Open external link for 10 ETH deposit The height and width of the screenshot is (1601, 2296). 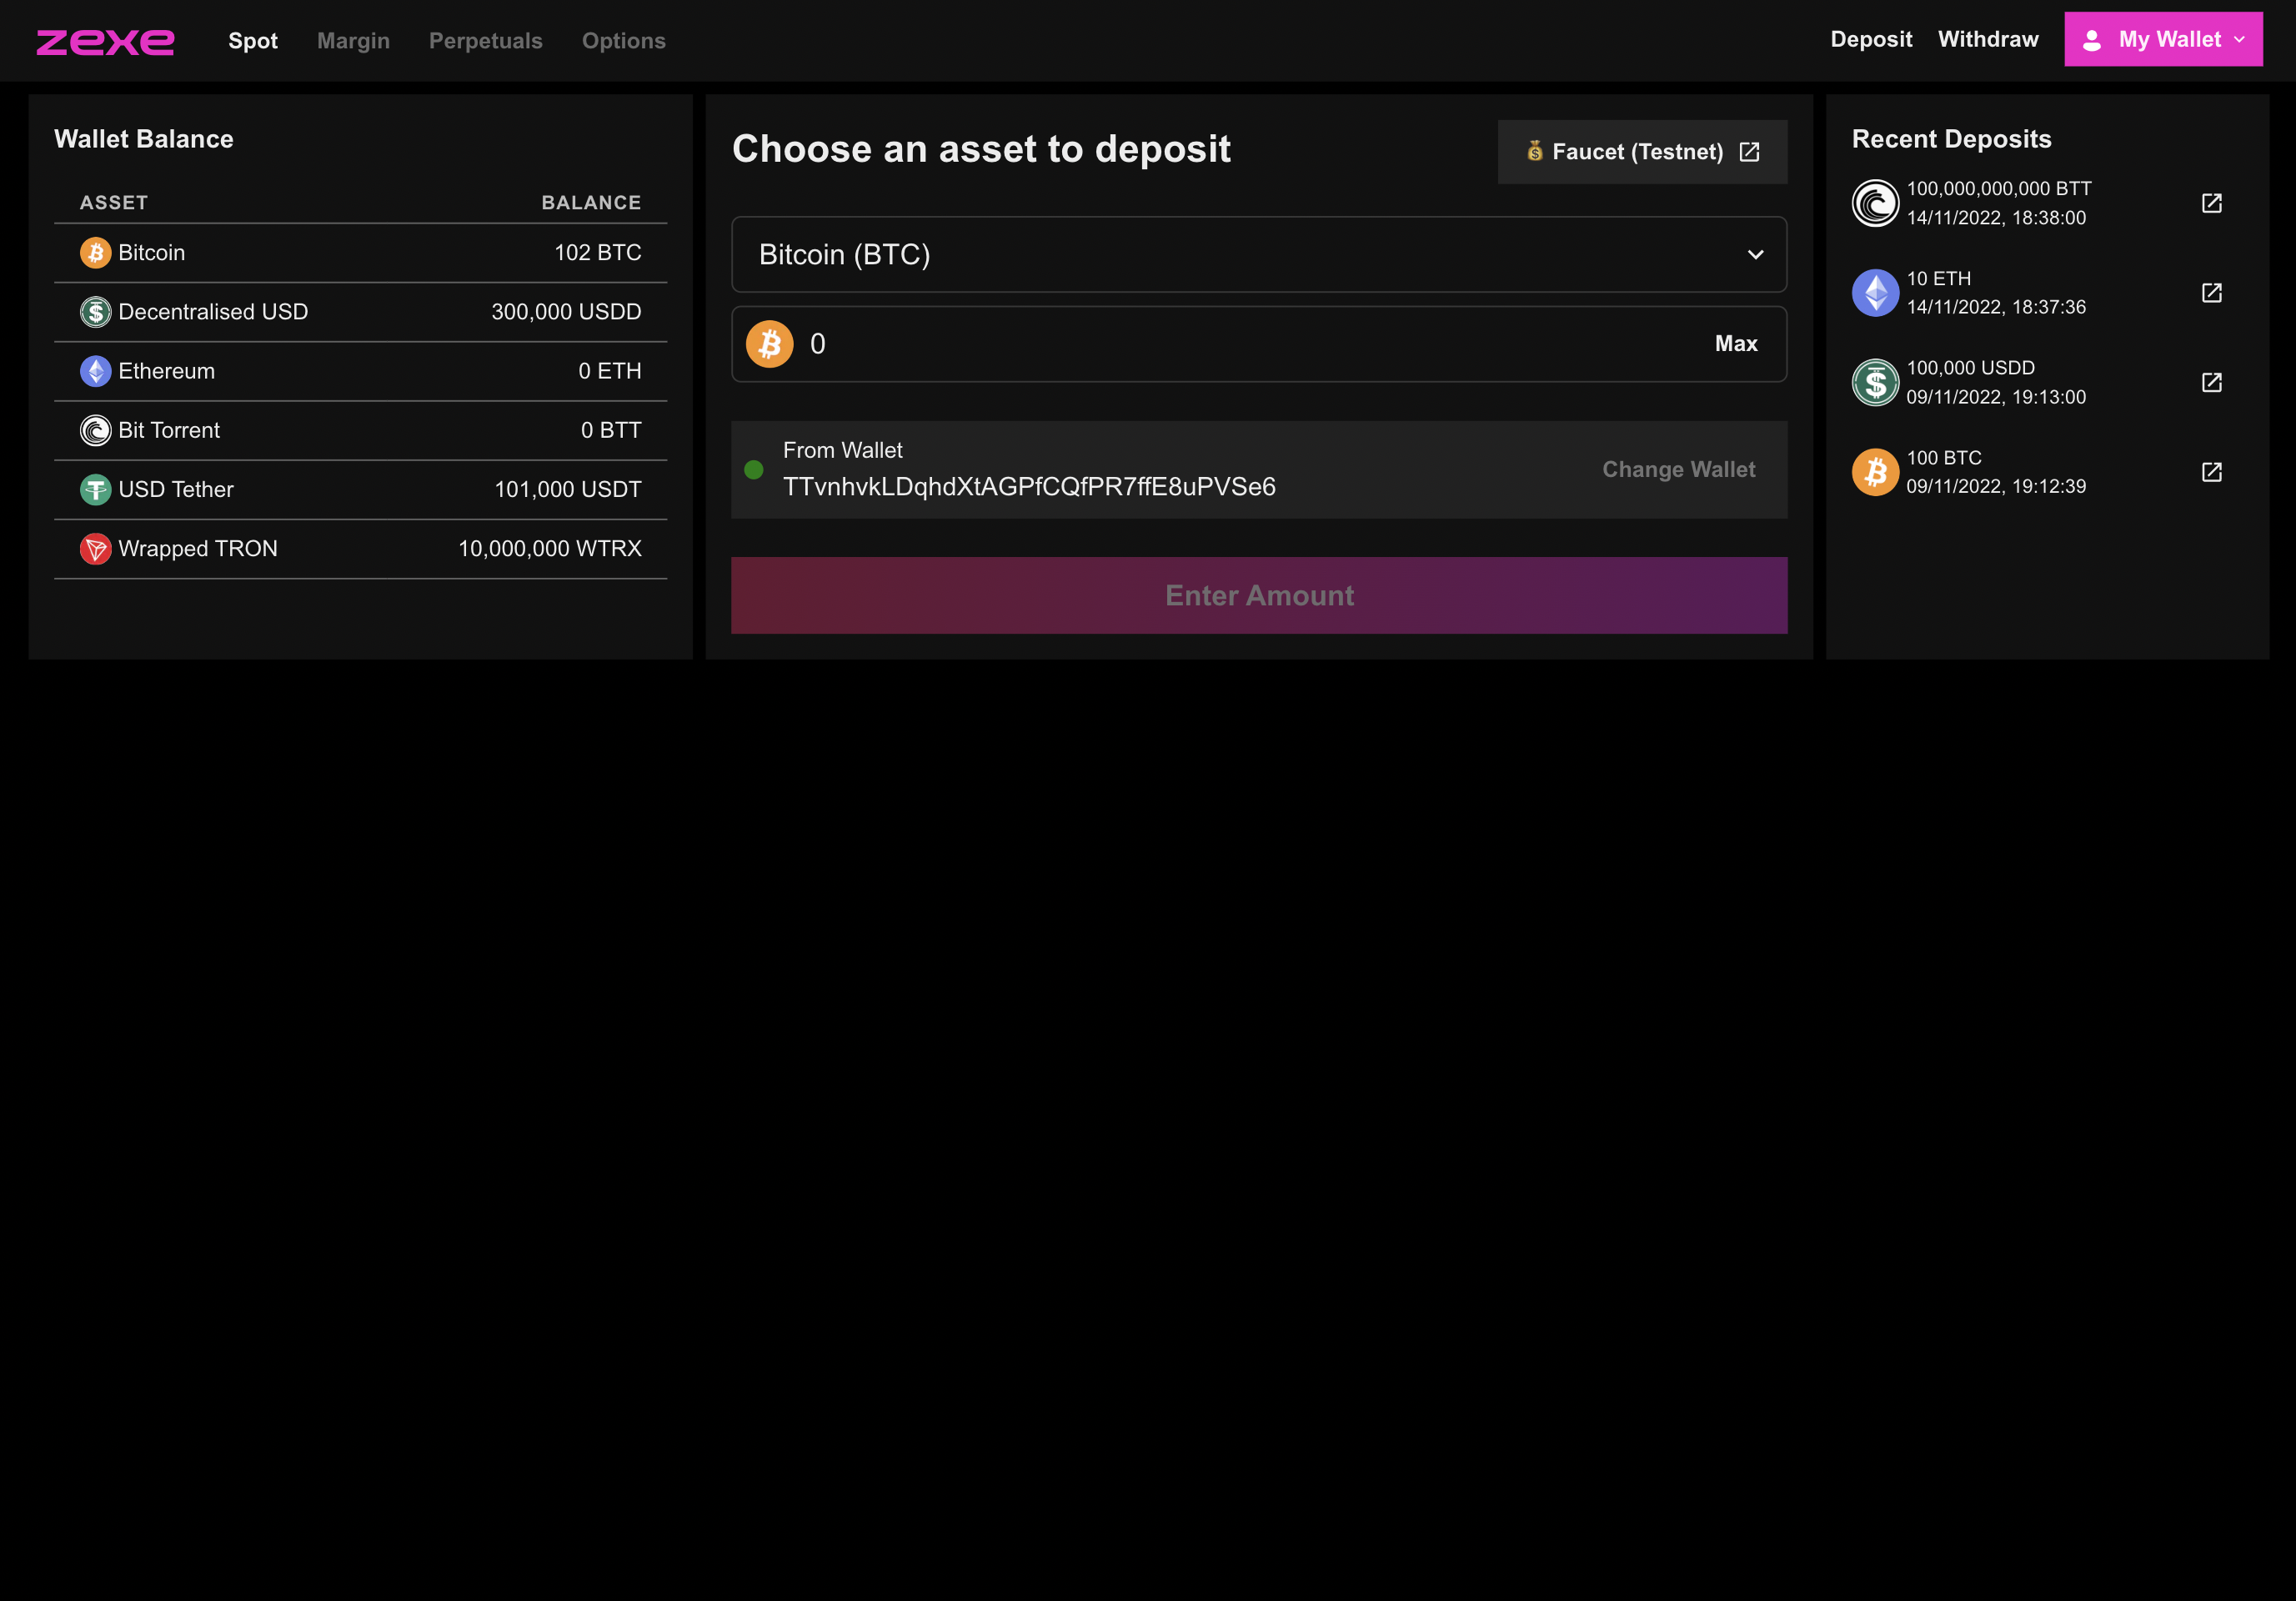coord(2211,293)
